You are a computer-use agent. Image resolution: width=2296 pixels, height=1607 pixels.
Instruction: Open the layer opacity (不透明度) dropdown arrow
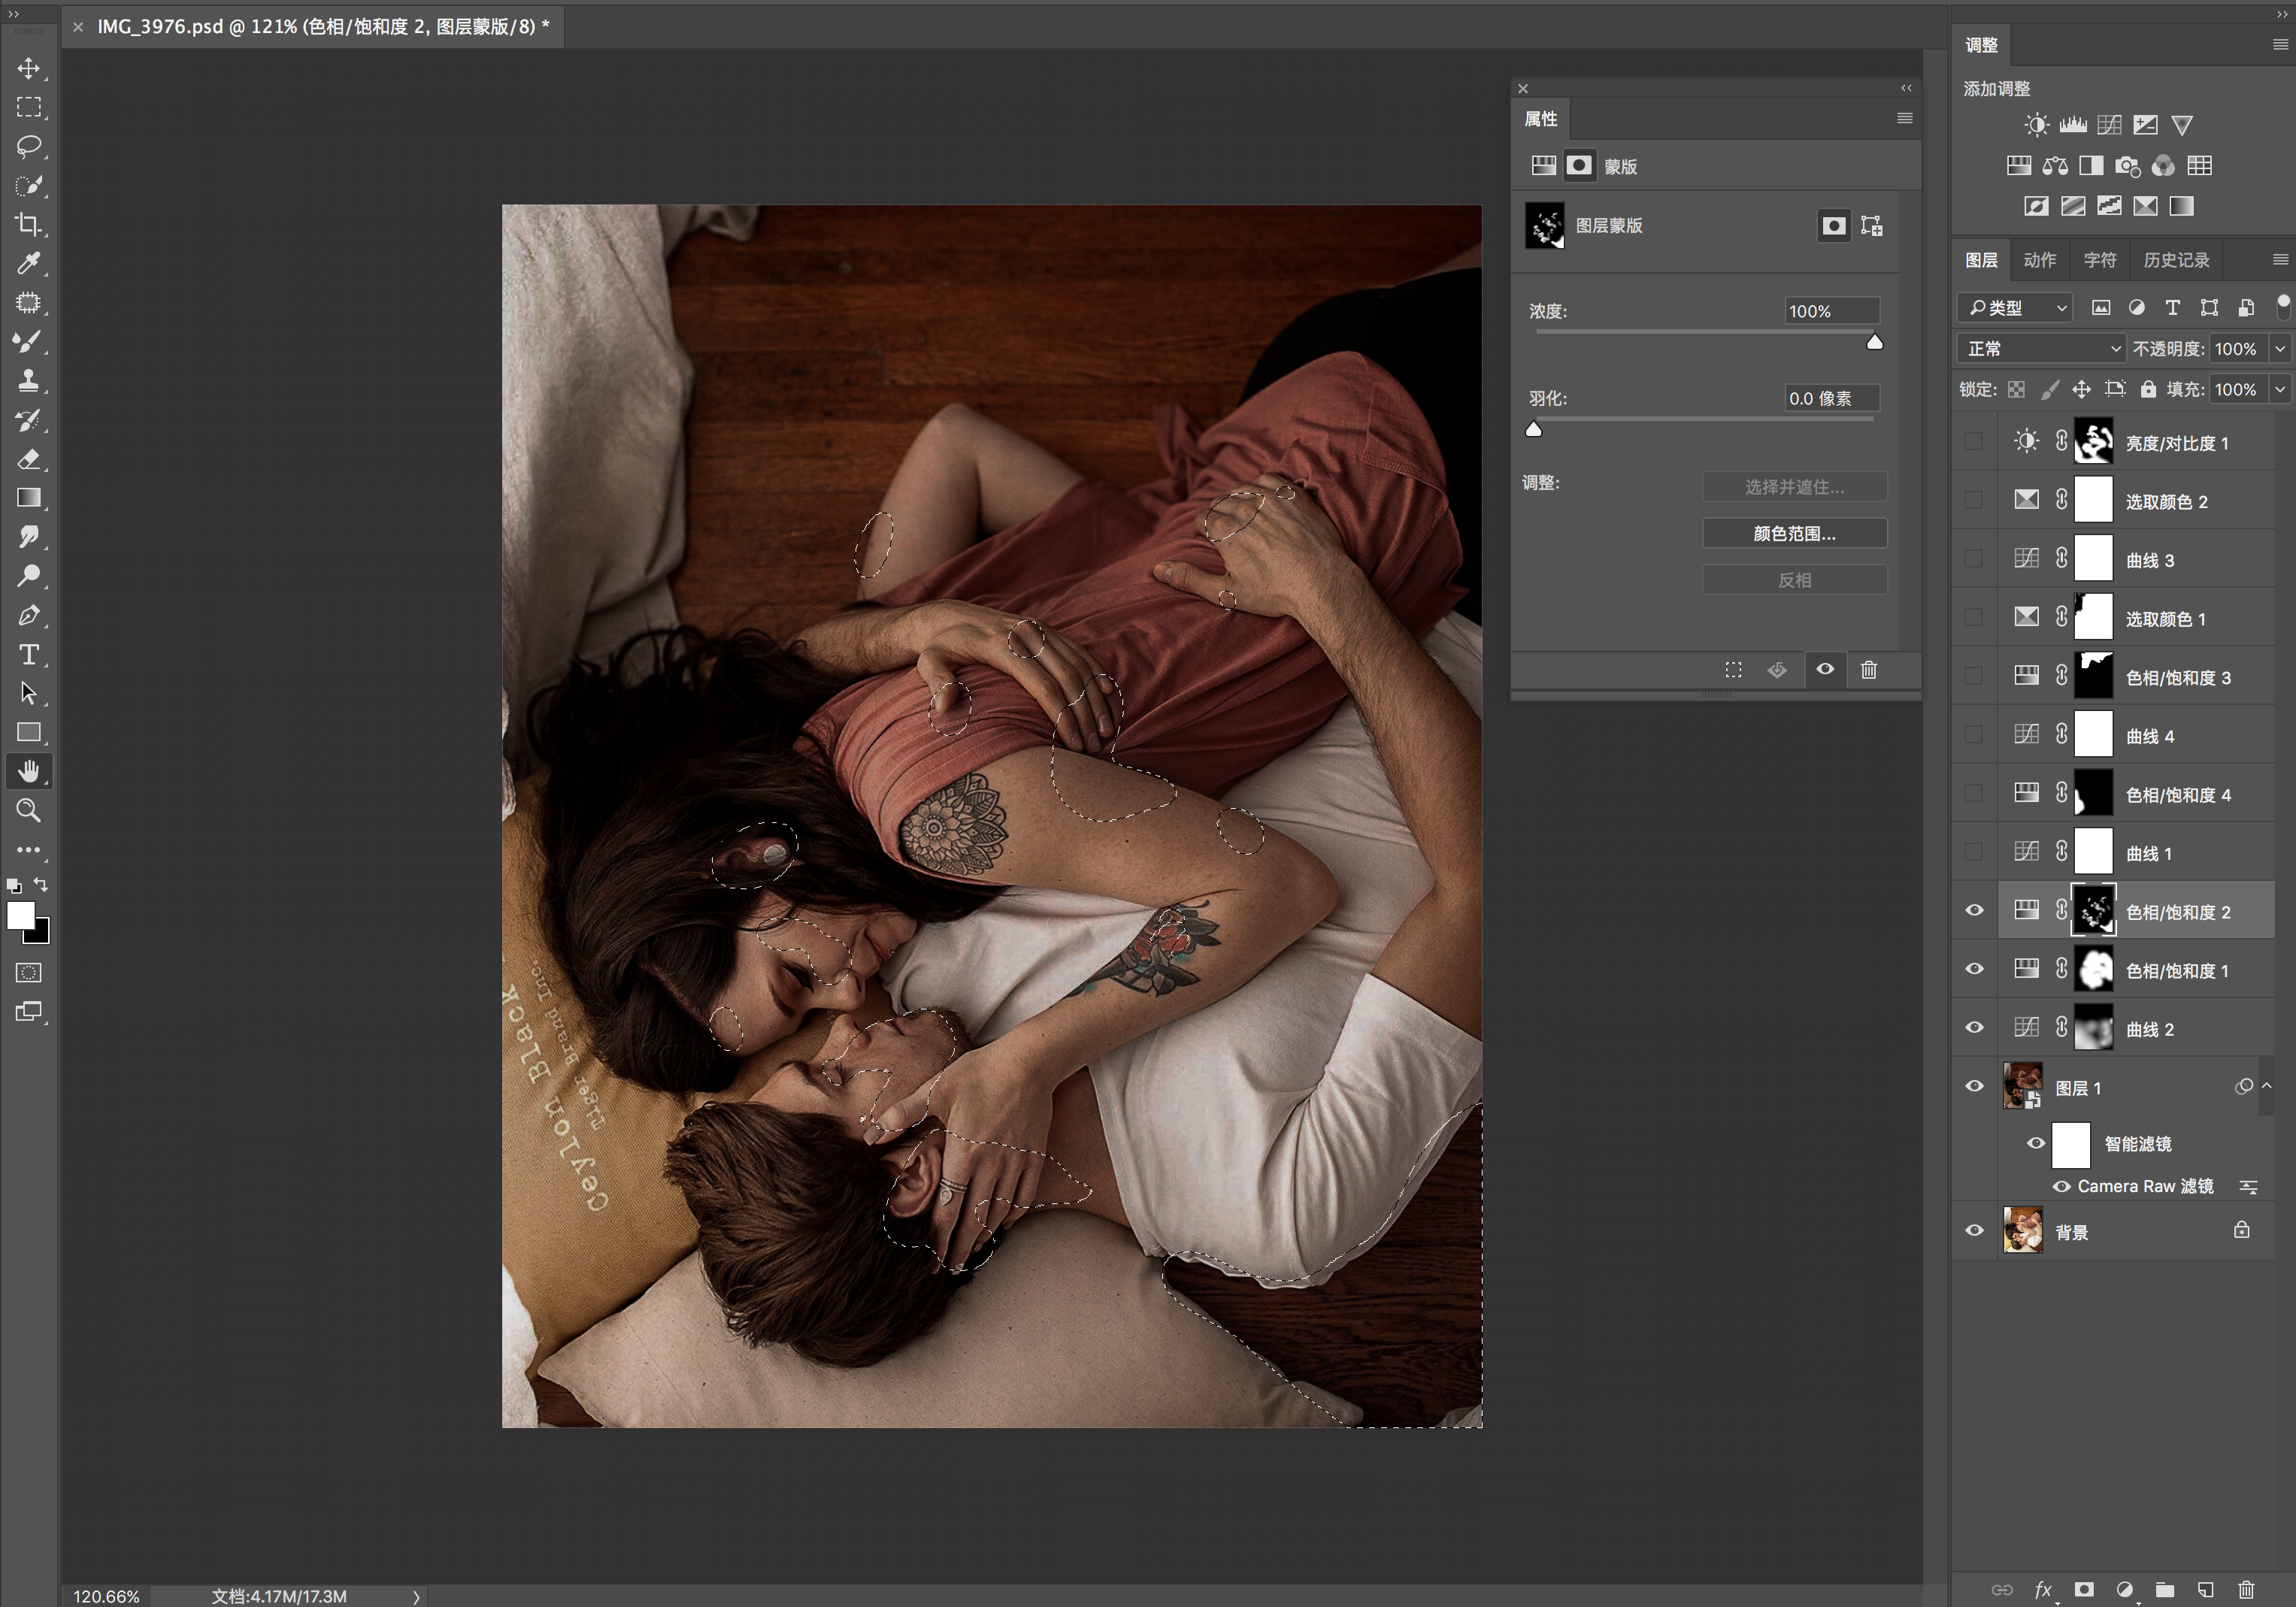click(2280, 348)
